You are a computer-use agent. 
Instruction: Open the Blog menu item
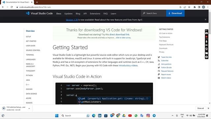pos(78,14)
